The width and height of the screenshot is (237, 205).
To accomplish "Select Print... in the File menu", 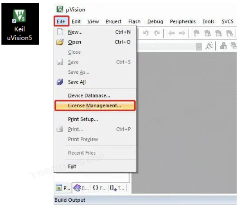I will [95, 129].
